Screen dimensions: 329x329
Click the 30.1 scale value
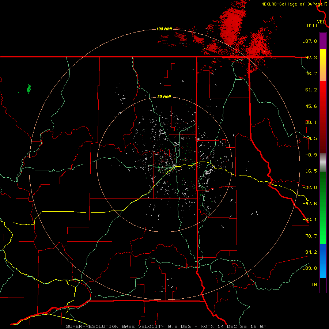tap(311, 122)
